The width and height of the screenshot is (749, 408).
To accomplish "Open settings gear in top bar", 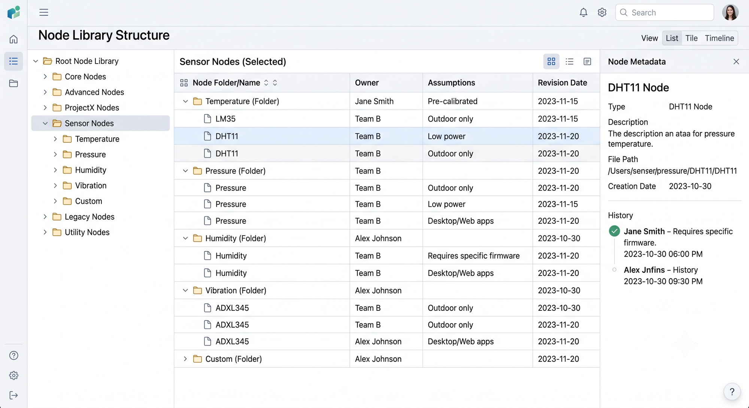I will (602, 12).
